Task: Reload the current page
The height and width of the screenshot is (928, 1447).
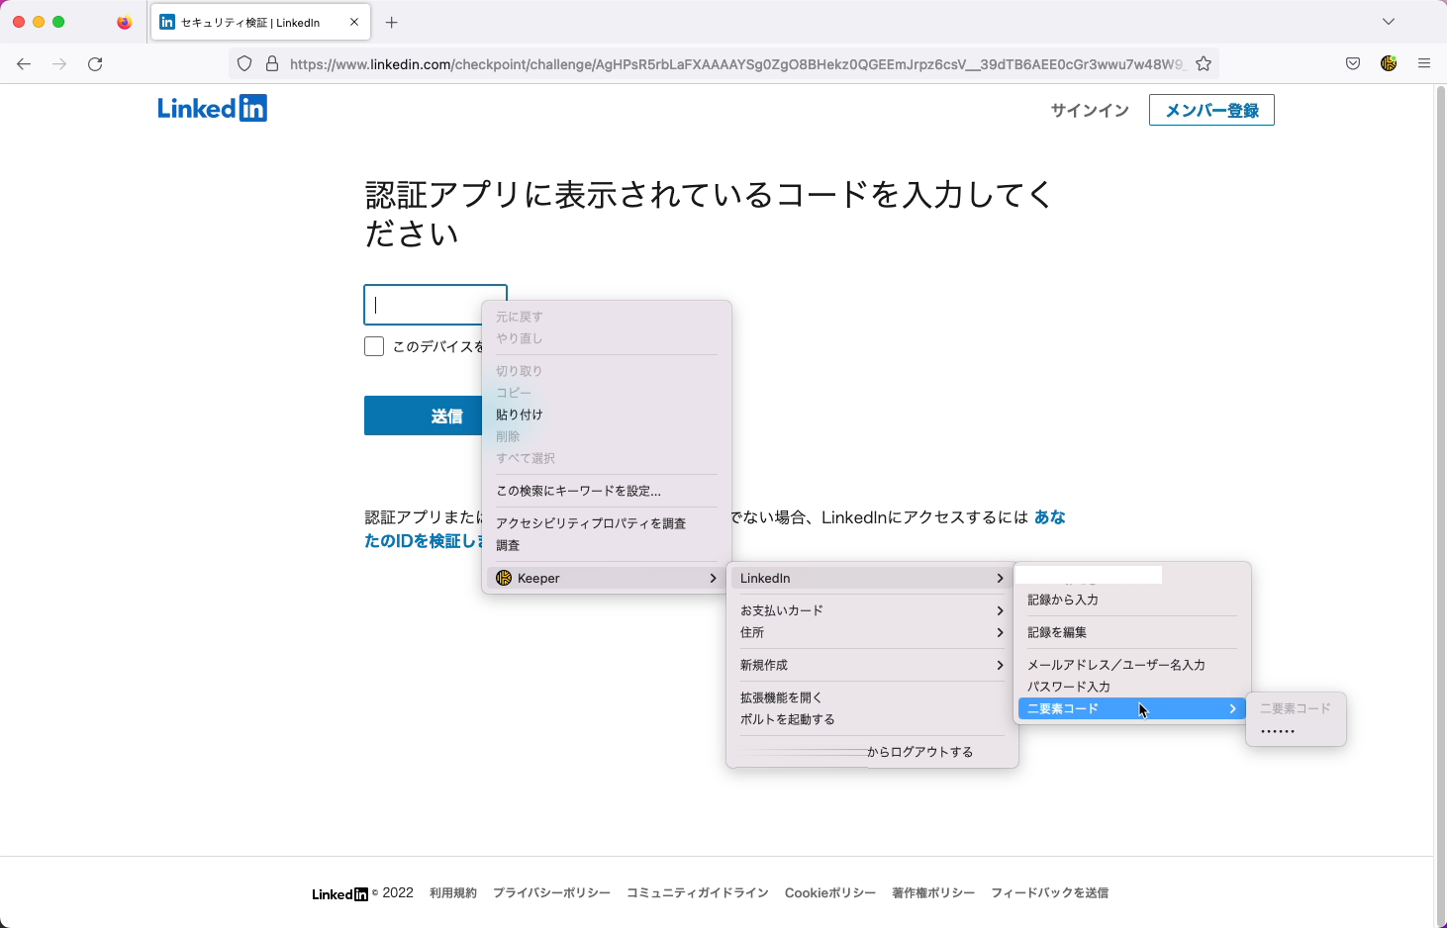Action: 95,64
